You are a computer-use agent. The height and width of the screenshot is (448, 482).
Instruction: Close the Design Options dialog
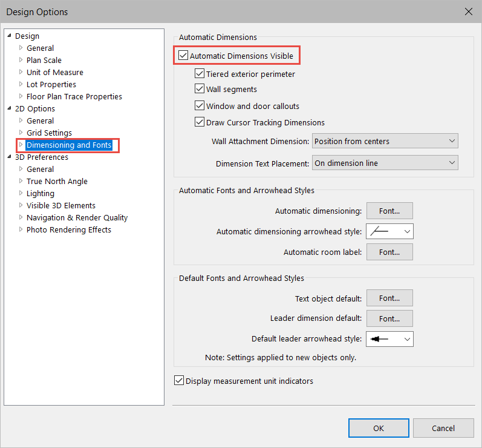pos(469,12)
